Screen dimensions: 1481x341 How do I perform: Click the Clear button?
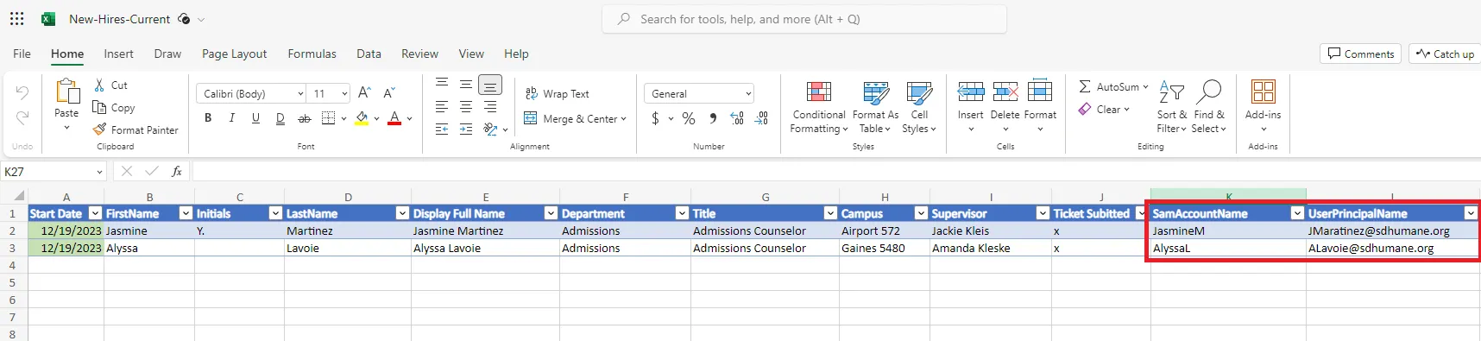click(x=1104, y=110)
